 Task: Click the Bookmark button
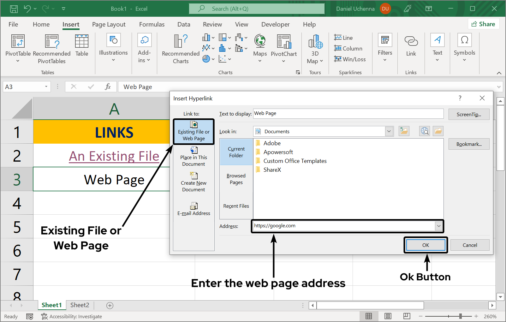(x=469, y=144)
